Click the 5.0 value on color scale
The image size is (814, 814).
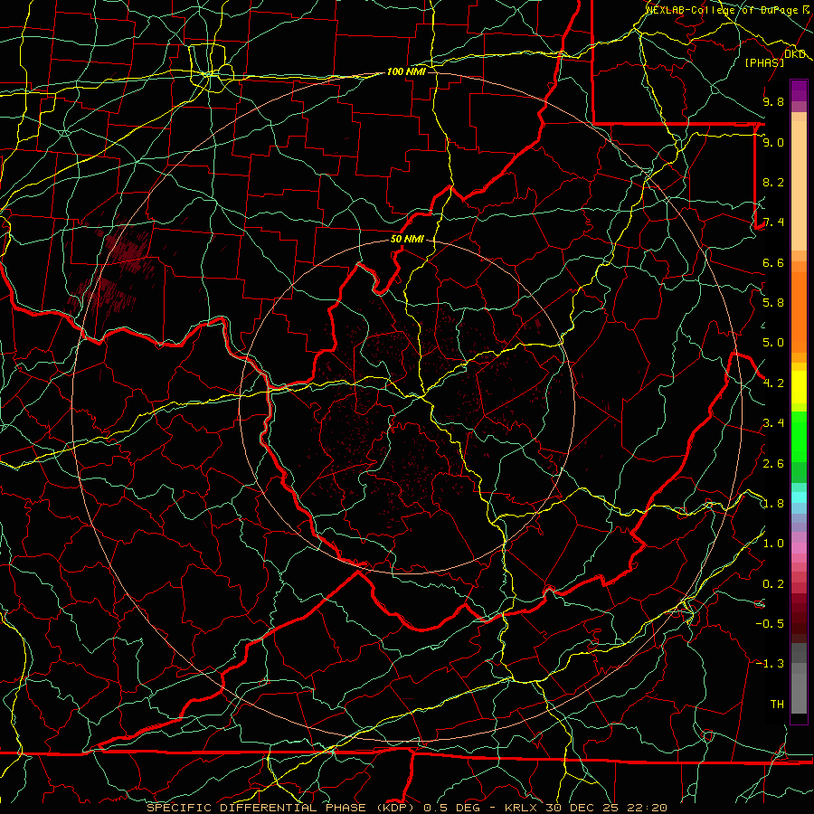(773, 343)
